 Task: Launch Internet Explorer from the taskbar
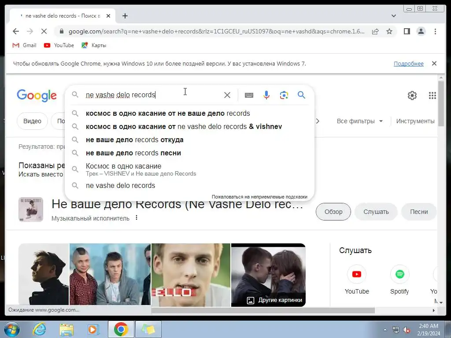(x=39, y=329)
